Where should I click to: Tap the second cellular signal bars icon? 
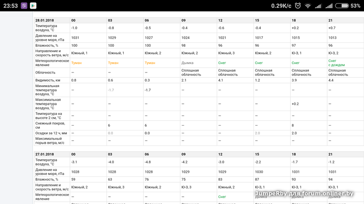pyautogui.click(x=329, y=6)
